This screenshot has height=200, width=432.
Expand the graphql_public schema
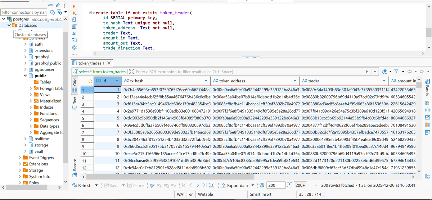coord(25,63)
